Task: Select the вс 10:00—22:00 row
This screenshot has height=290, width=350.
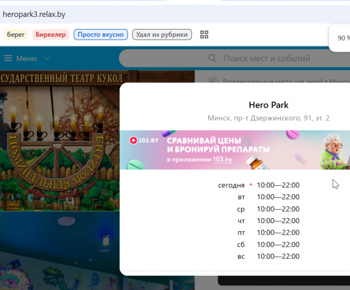Action: click(268, 257)
